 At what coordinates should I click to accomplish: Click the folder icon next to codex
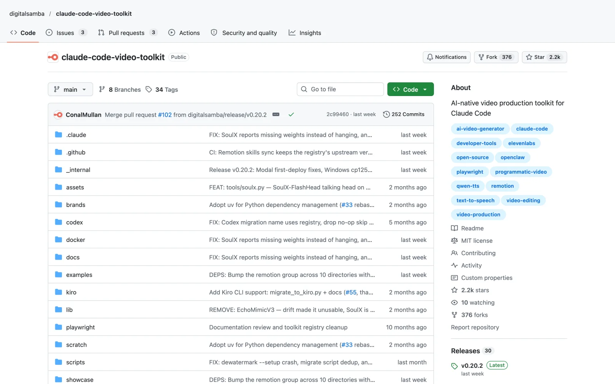[x=58, y=222]
